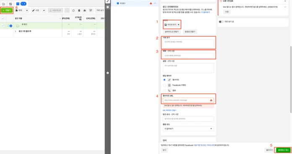Click the pencil edit (수정) toolbar button
The image size is (292, 154).
[36, 10]
